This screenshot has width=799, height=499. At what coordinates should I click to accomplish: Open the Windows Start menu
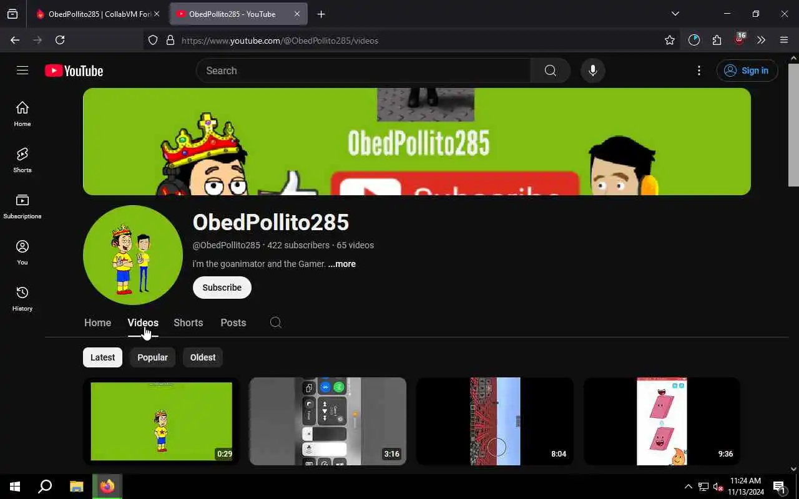(15, 487)
